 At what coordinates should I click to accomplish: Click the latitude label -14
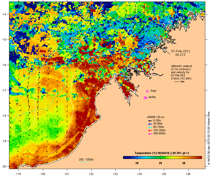(x=4, y=14)
